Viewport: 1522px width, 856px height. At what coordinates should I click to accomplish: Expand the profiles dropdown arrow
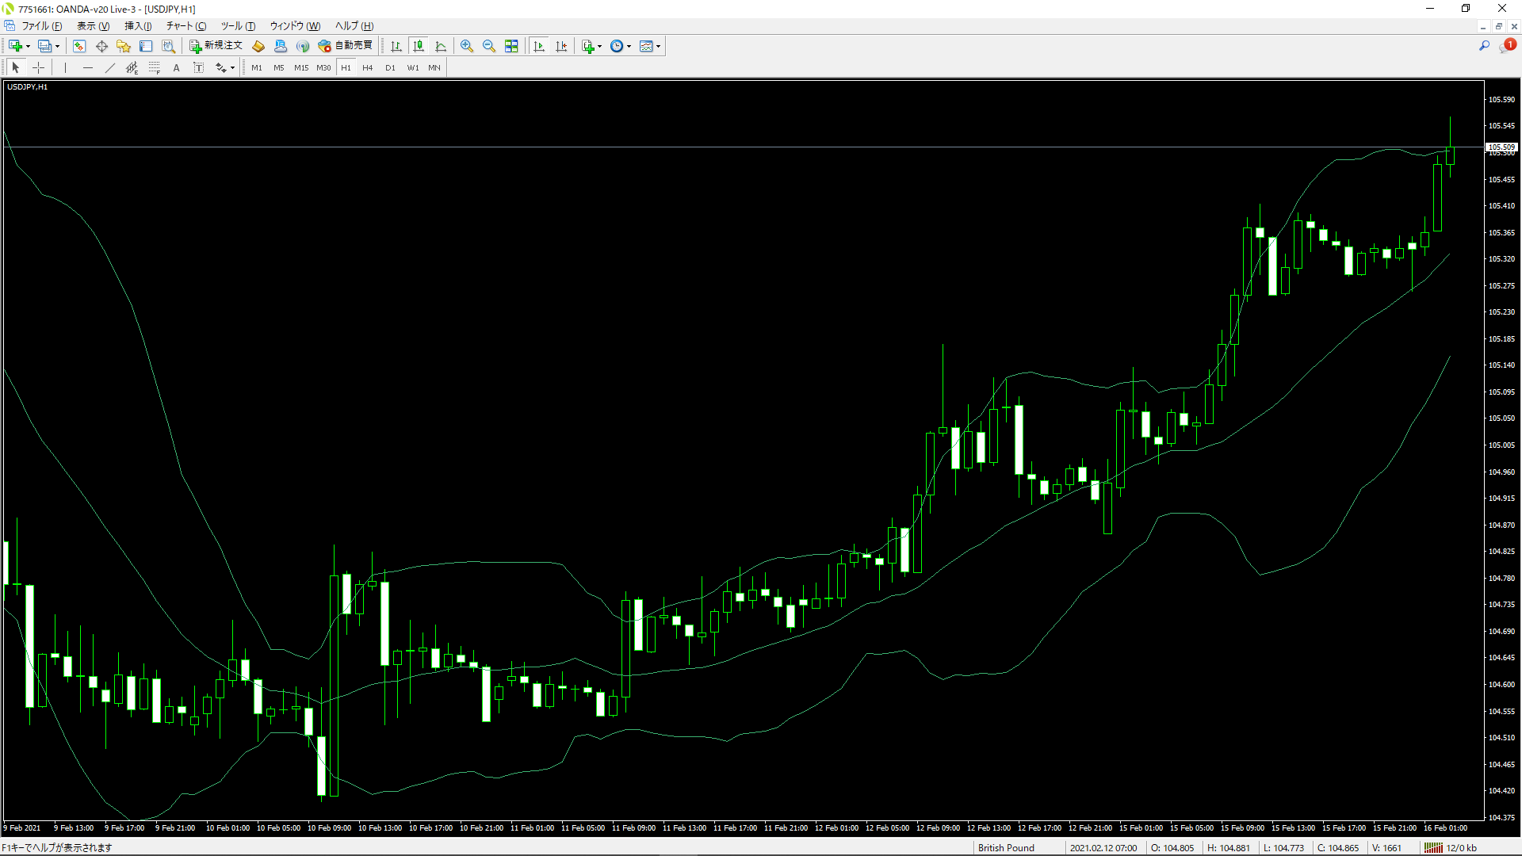click(x=57, y=46)
